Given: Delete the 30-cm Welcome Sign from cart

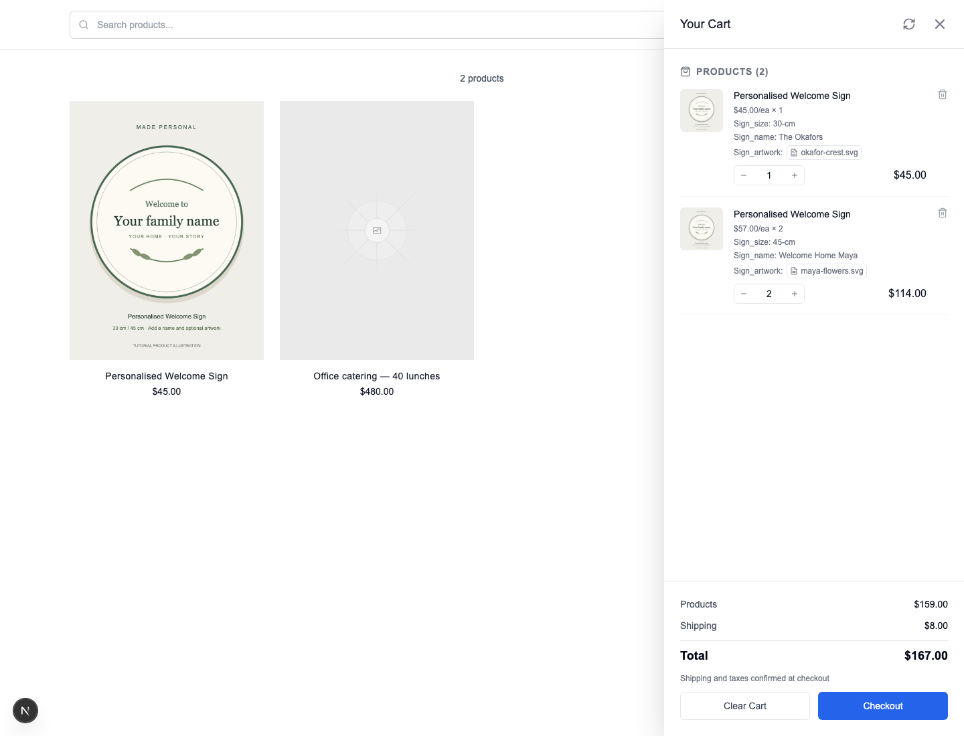Looking at the screenshot, I should coord(943,95).
